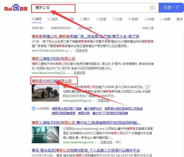Open the 文库 documents tab

(117, 19)
